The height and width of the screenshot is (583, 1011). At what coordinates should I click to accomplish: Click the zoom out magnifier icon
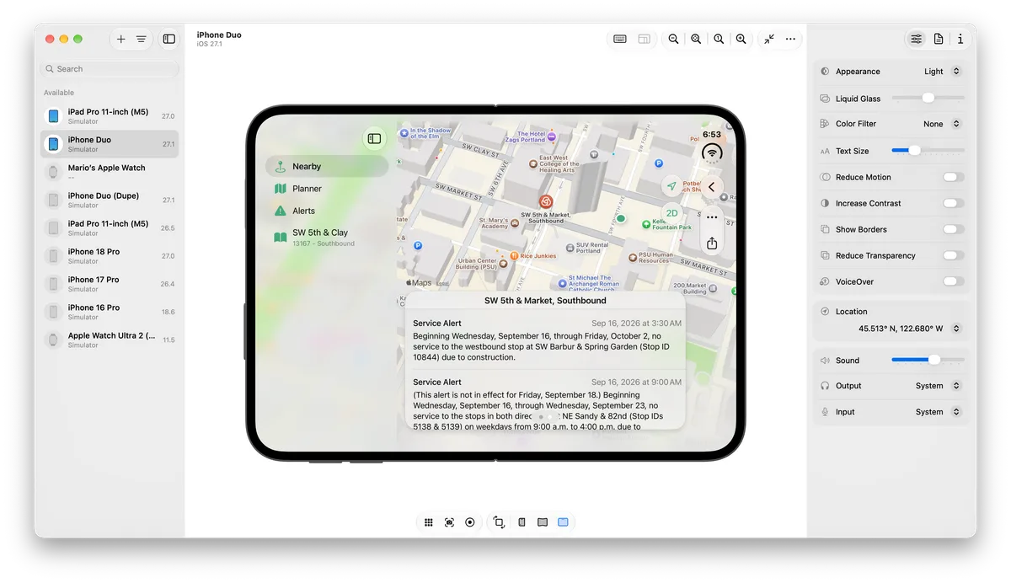point(674,39)
